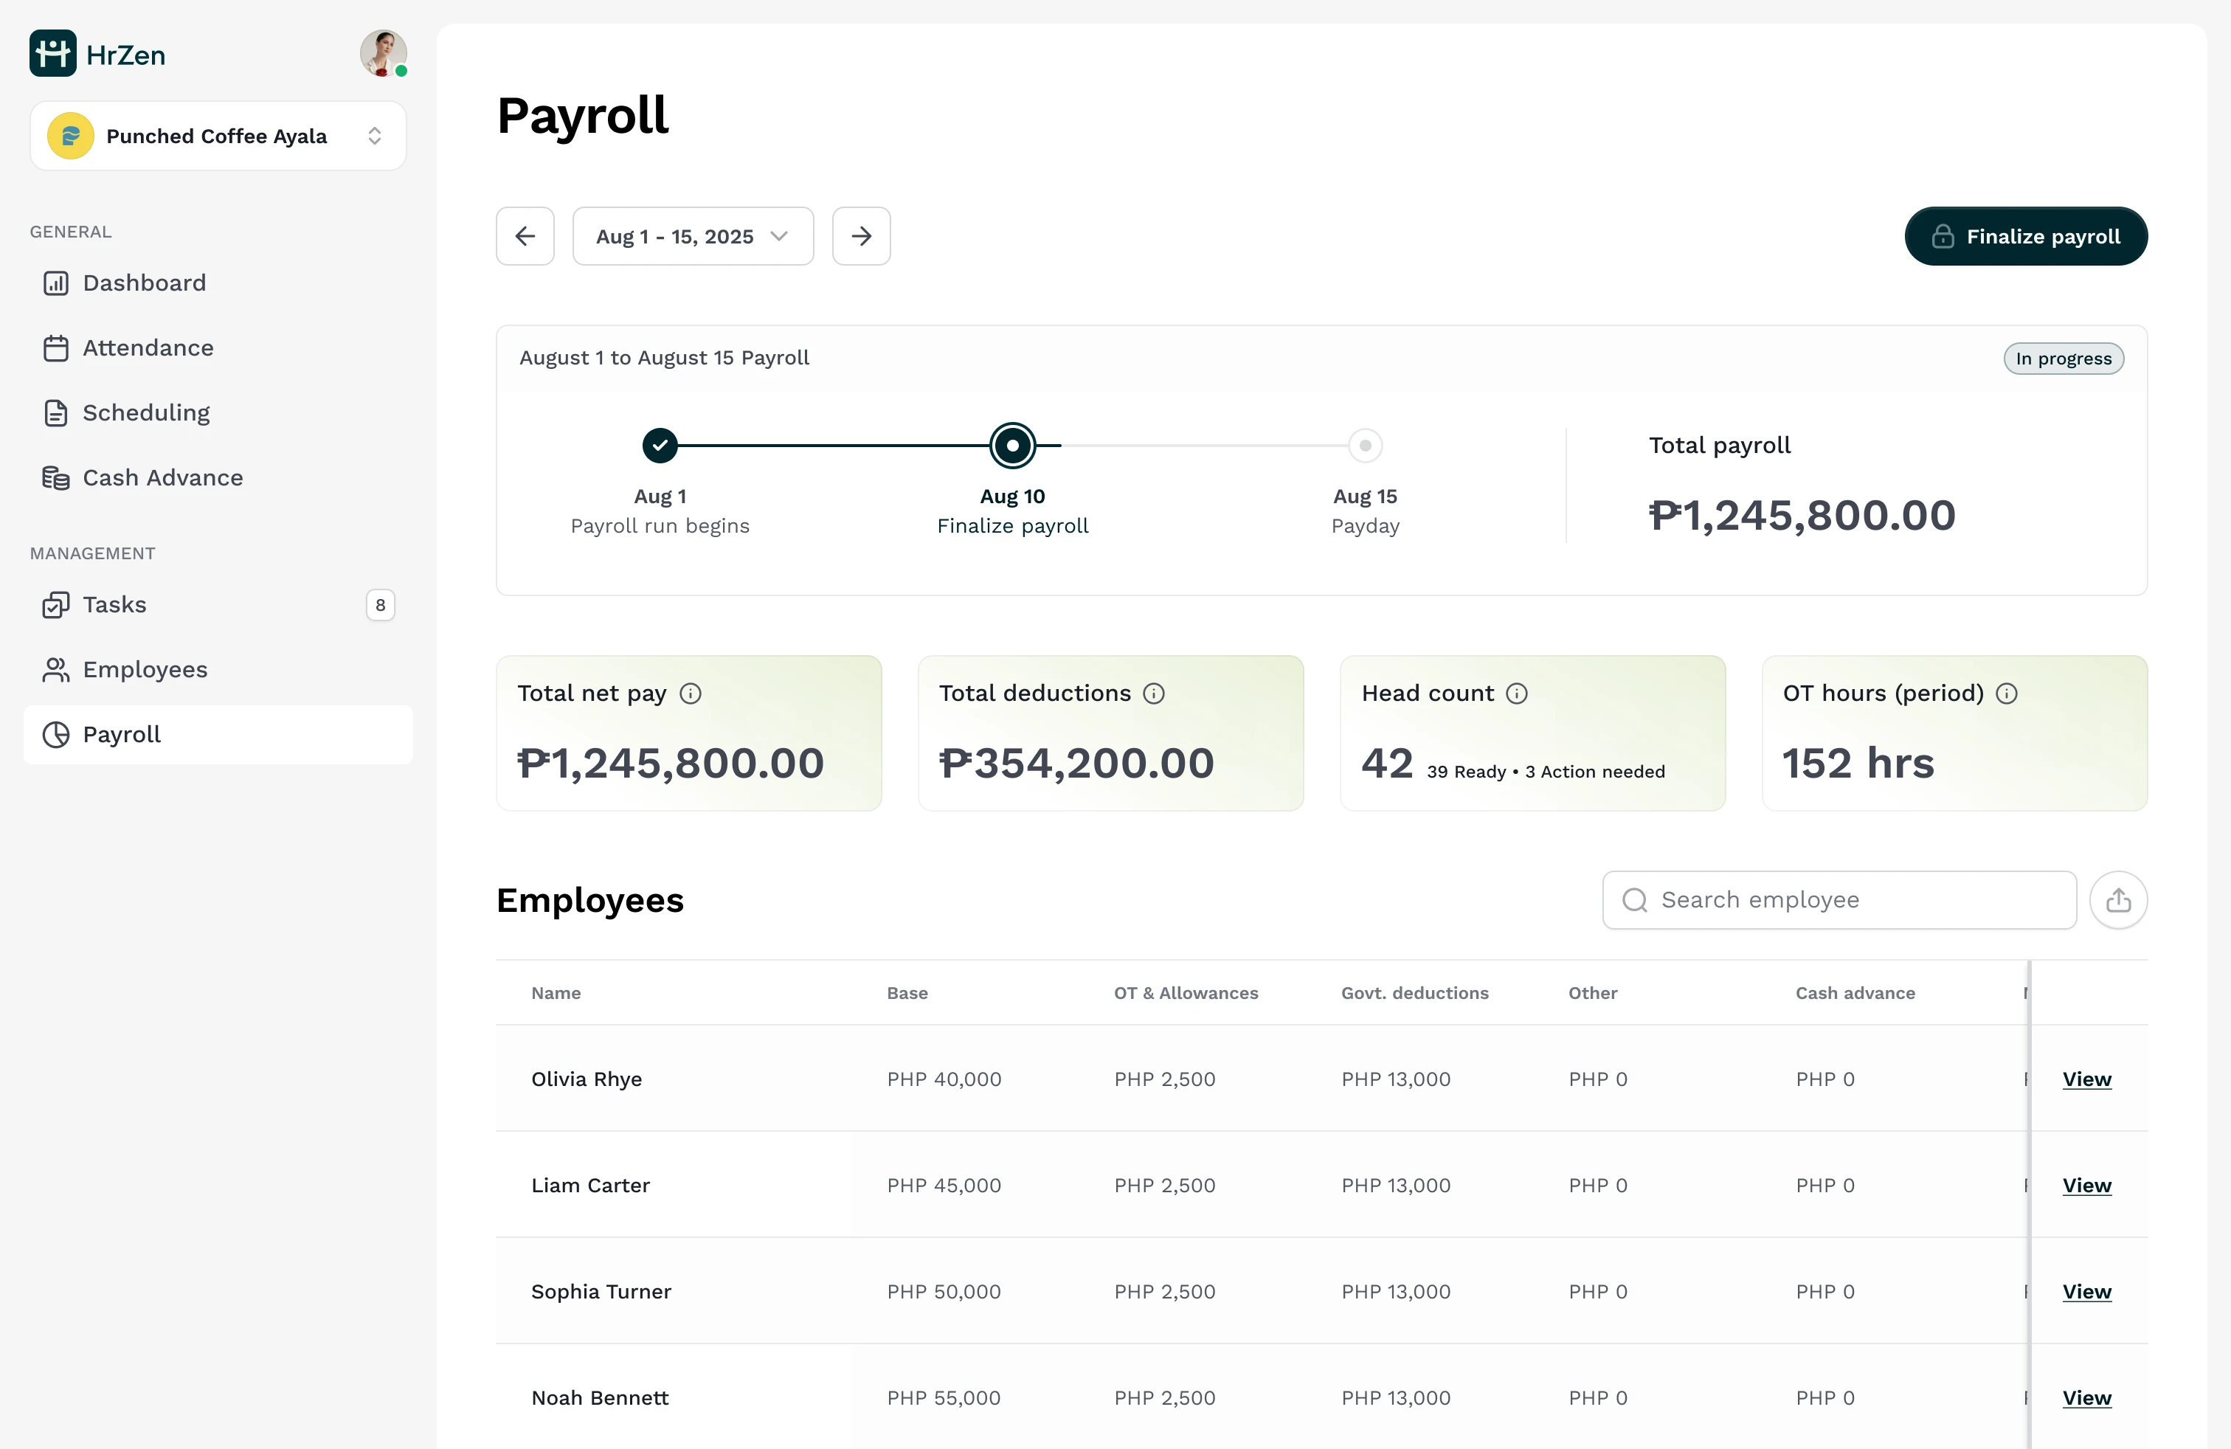Go to next payroll period arrow

(860, 236)
